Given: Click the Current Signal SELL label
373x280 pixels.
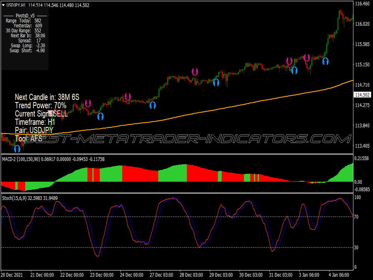Looking at the screenshot, I should (41, 114).
